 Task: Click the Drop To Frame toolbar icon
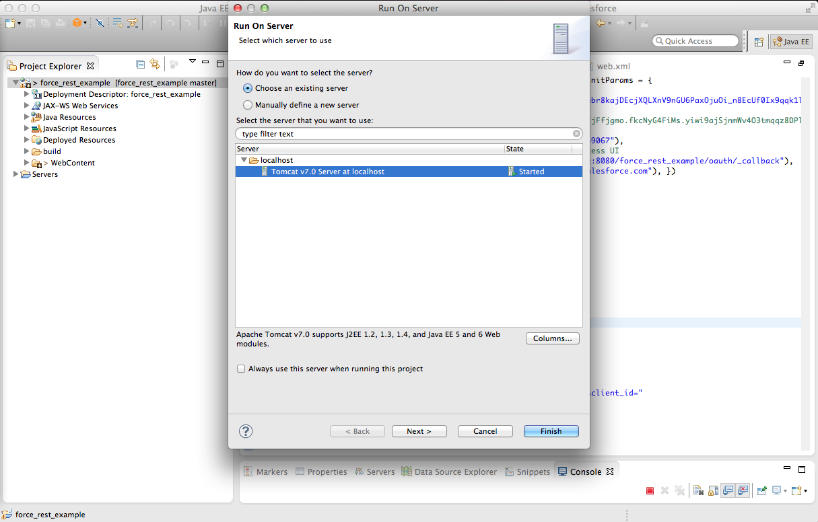(117, 23)
